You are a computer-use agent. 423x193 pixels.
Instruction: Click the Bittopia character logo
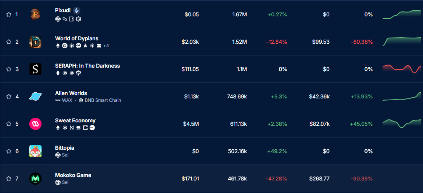pyautogui.click(x=35, y=151)
